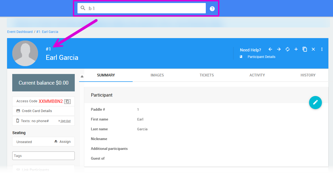Click Assign to seat the participant
Screen dimensions: 333x173
click(63, 142)
